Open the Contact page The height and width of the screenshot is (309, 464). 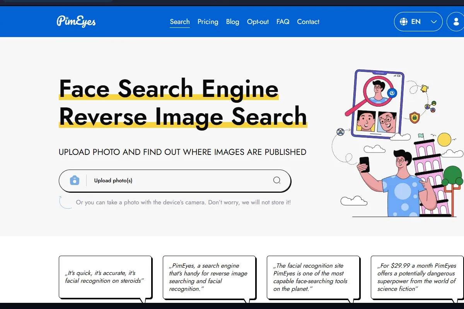pyautogui.click(x=308, y=22)
